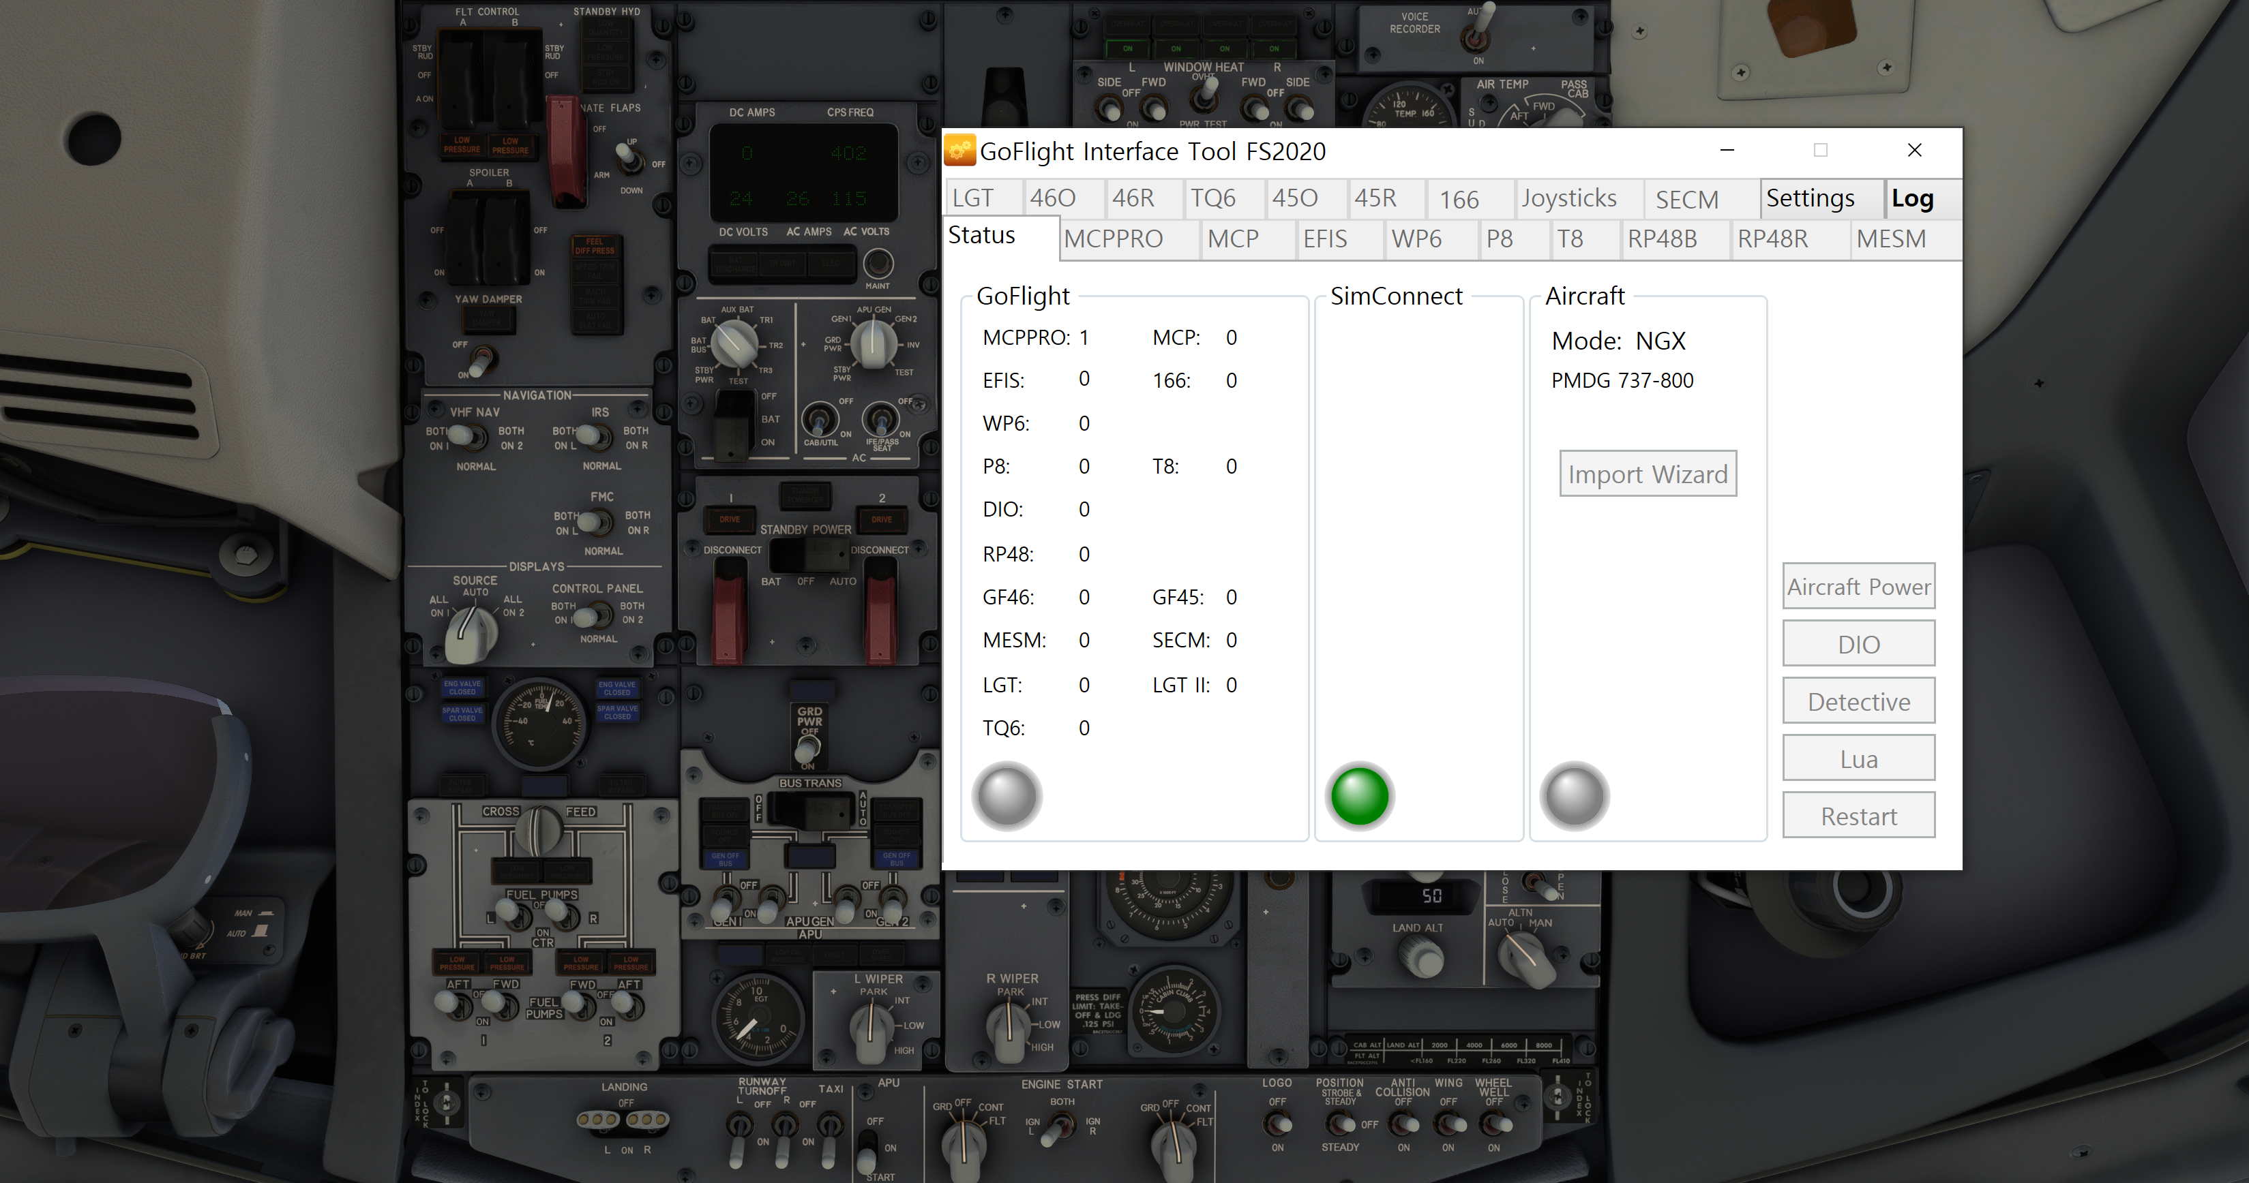
Task: Click the grey GoFlight status indicator light
Action: (x=1007, y=796)
